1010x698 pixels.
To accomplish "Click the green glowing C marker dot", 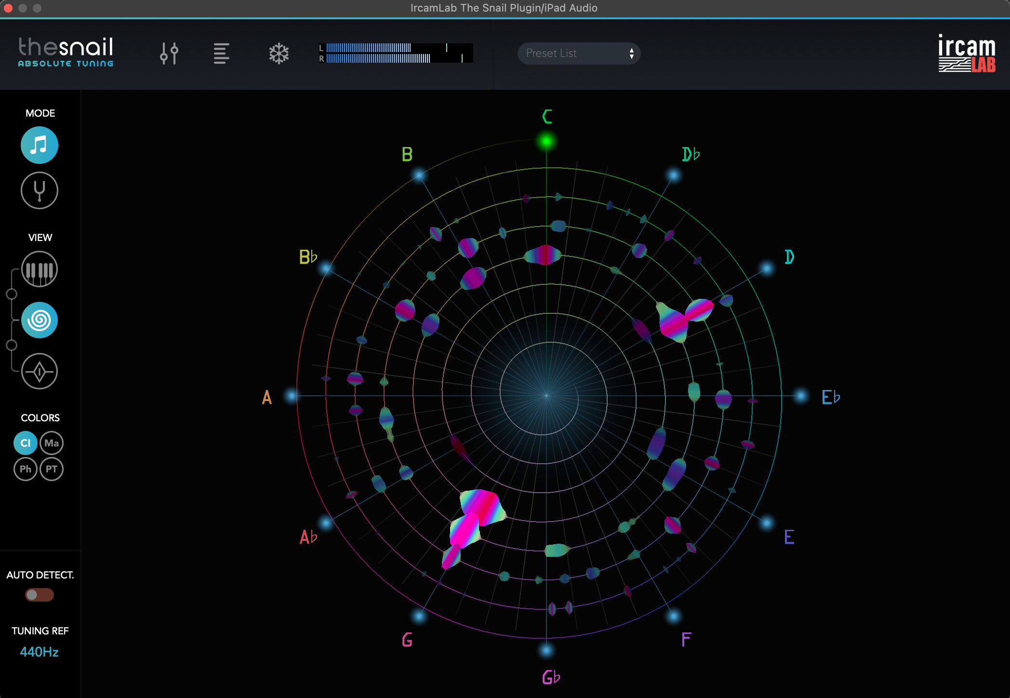I will (546, 141).
